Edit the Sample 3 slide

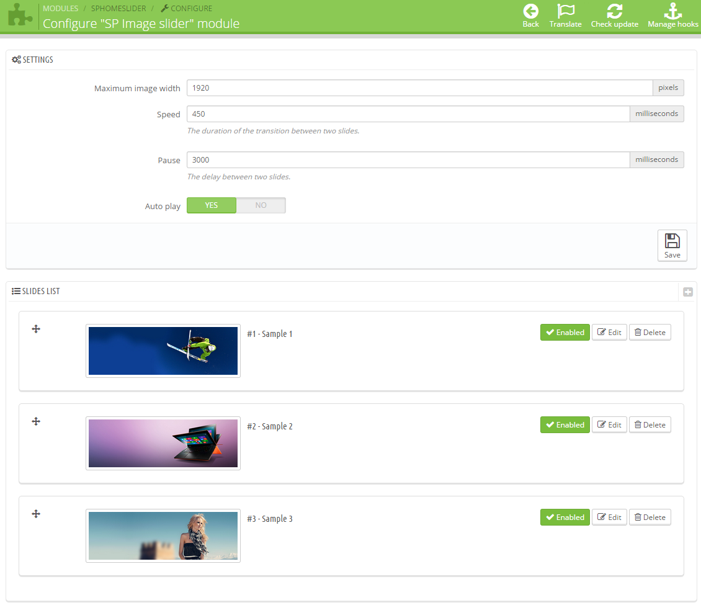point(609,518)
